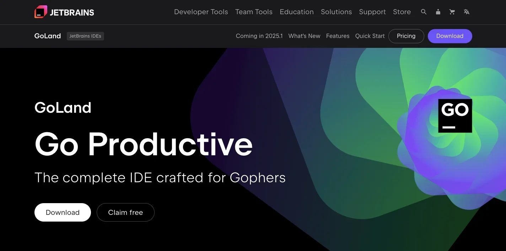Click the JetBrains logo in the header
This screenshot has width=506, height=251.
click(64, 12)
